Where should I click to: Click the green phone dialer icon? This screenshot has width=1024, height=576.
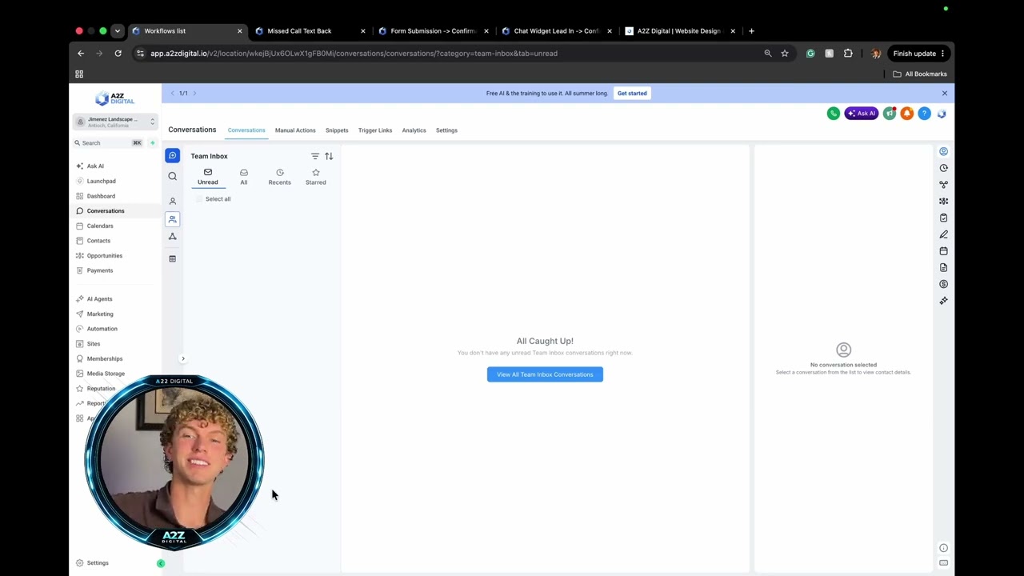(x=833, y=114)
